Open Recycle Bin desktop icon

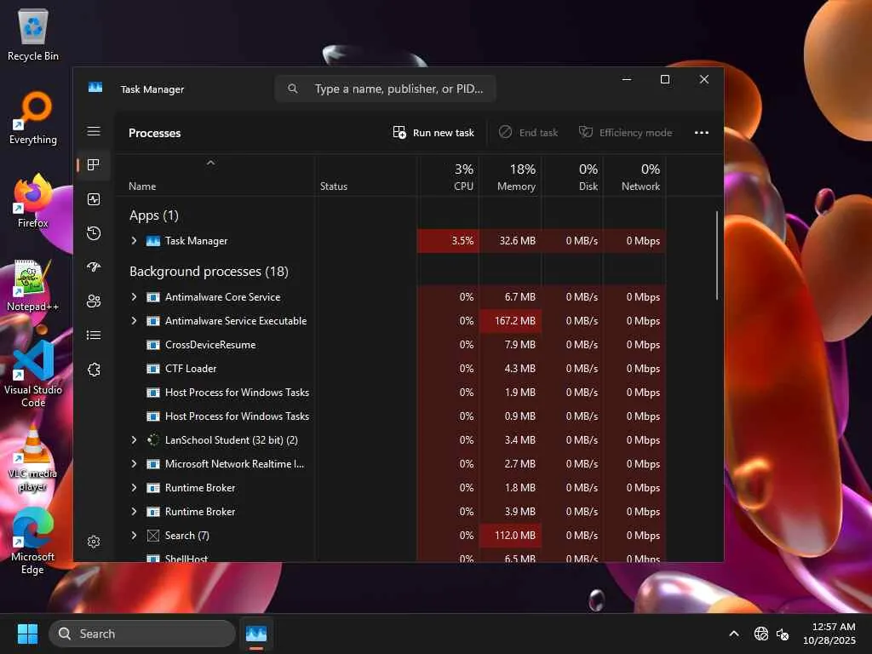(33, 34)
